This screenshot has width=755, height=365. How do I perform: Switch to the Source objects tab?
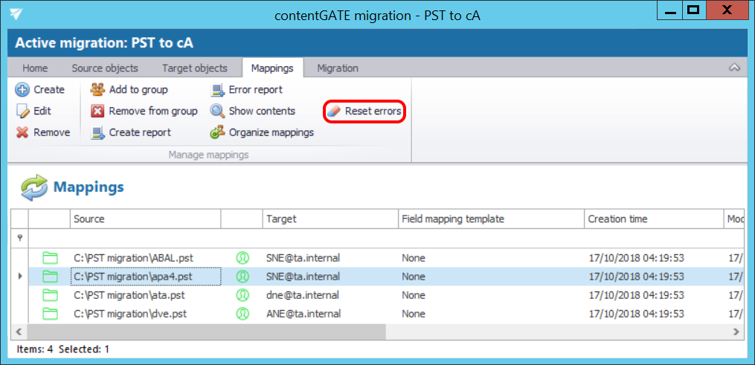(x=105, y=68)
